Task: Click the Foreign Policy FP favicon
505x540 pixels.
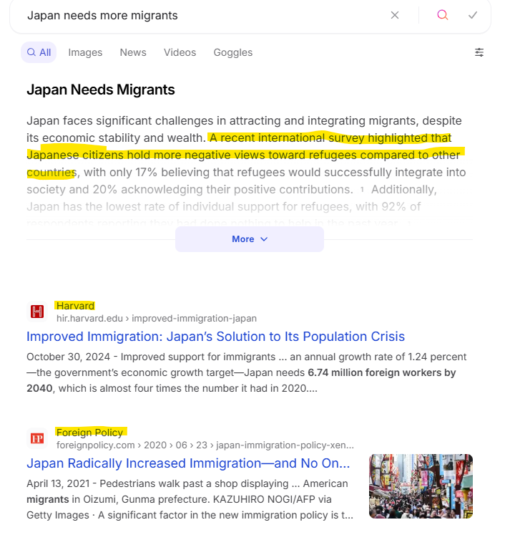Action: [x=37, y=438]
